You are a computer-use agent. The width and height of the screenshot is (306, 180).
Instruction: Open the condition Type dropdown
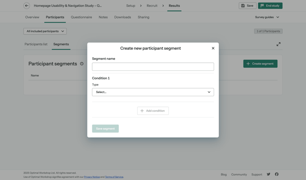[153, 92]
